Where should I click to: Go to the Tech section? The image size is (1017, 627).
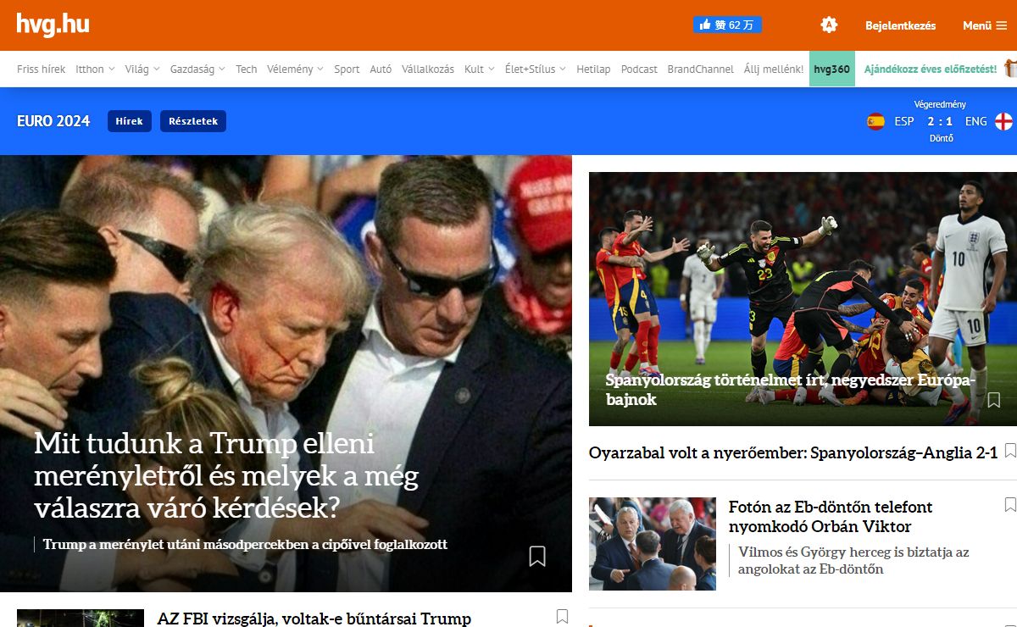tap(247, 69)
